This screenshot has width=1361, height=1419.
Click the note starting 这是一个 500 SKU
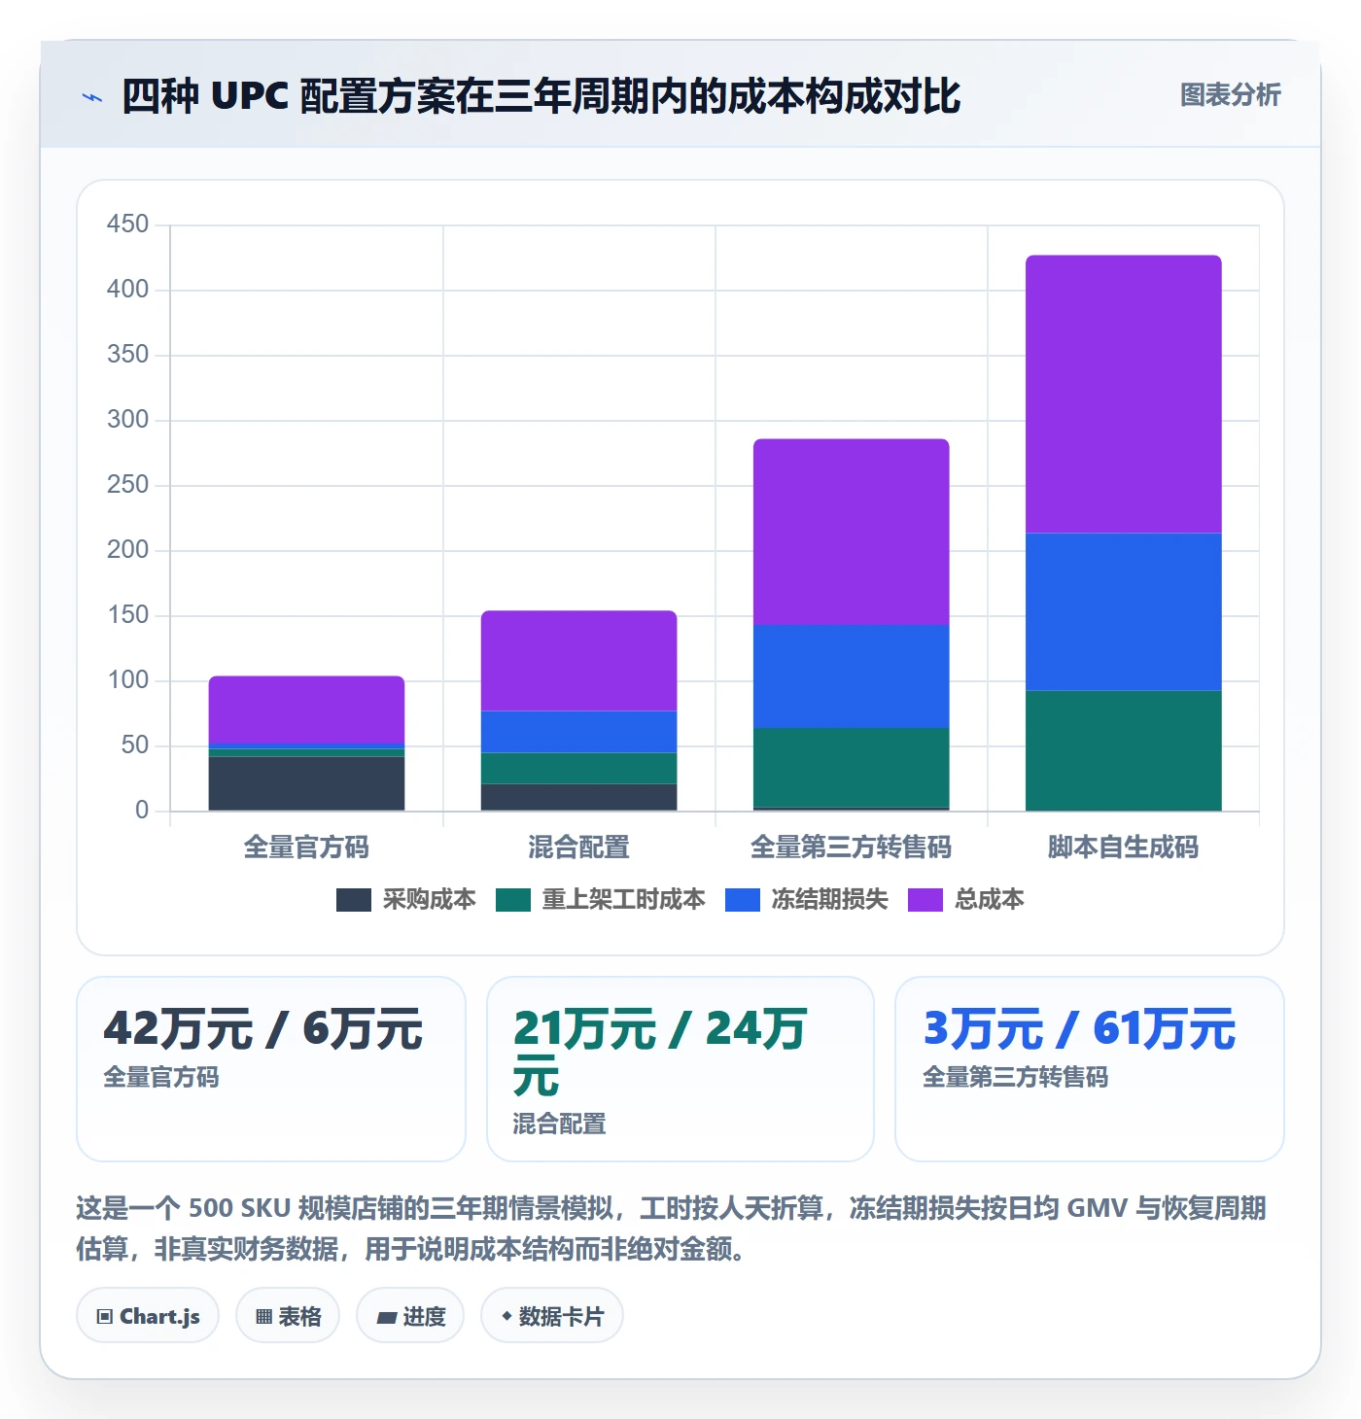[671, 1229]
